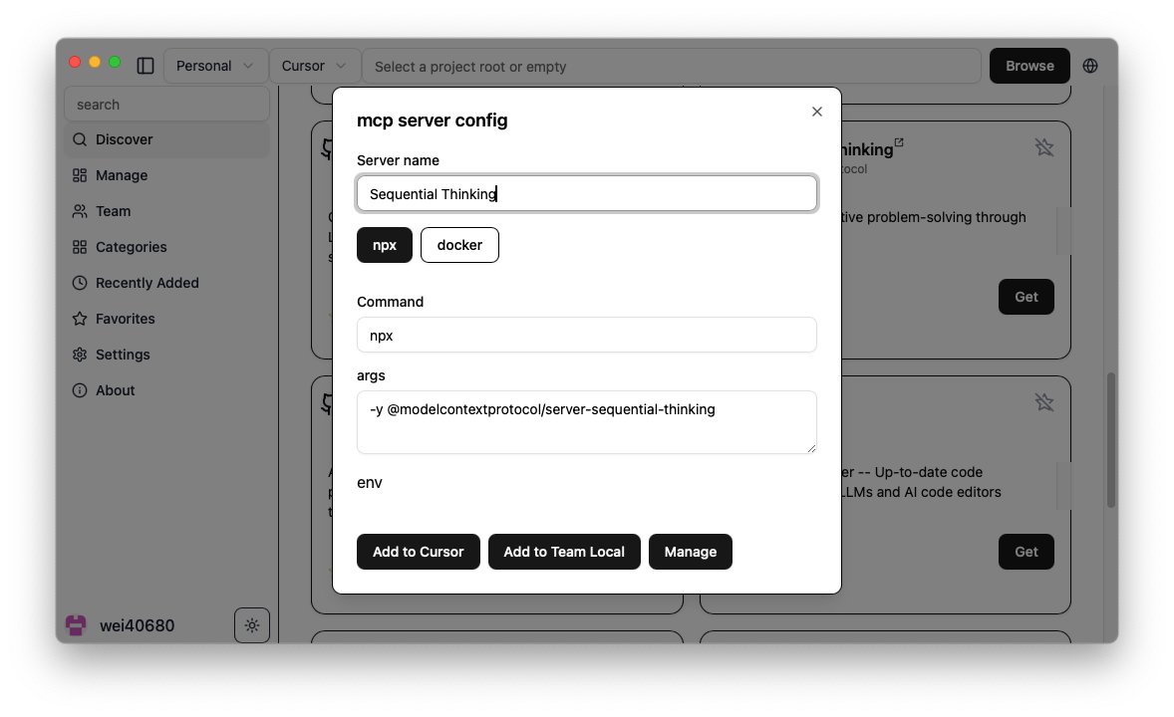
Task: Click the Browse button
Action: [1029, 66]
